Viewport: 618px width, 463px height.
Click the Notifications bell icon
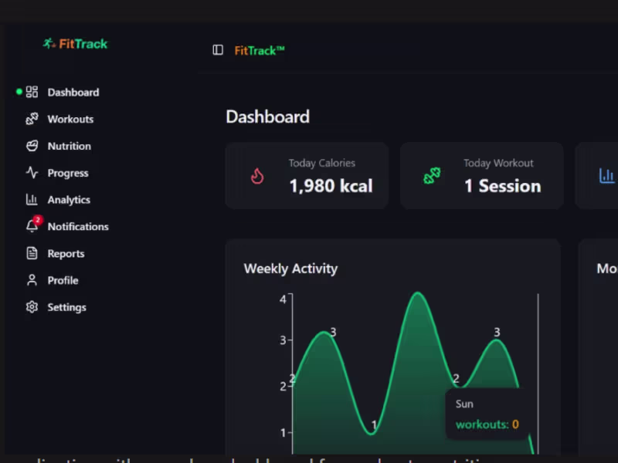32,227
